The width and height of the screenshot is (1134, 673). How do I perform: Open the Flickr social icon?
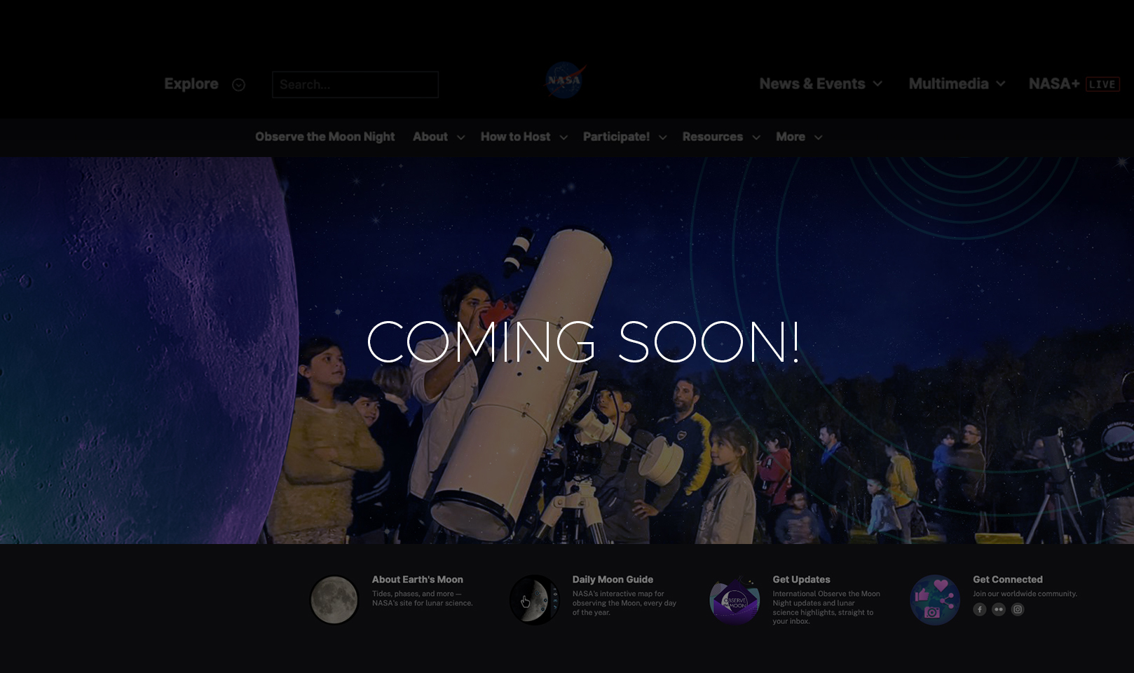point(998,609)
